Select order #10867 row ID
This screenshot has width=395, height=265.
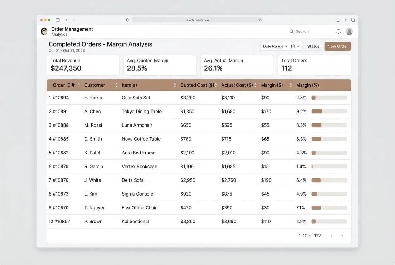[62, 221]
